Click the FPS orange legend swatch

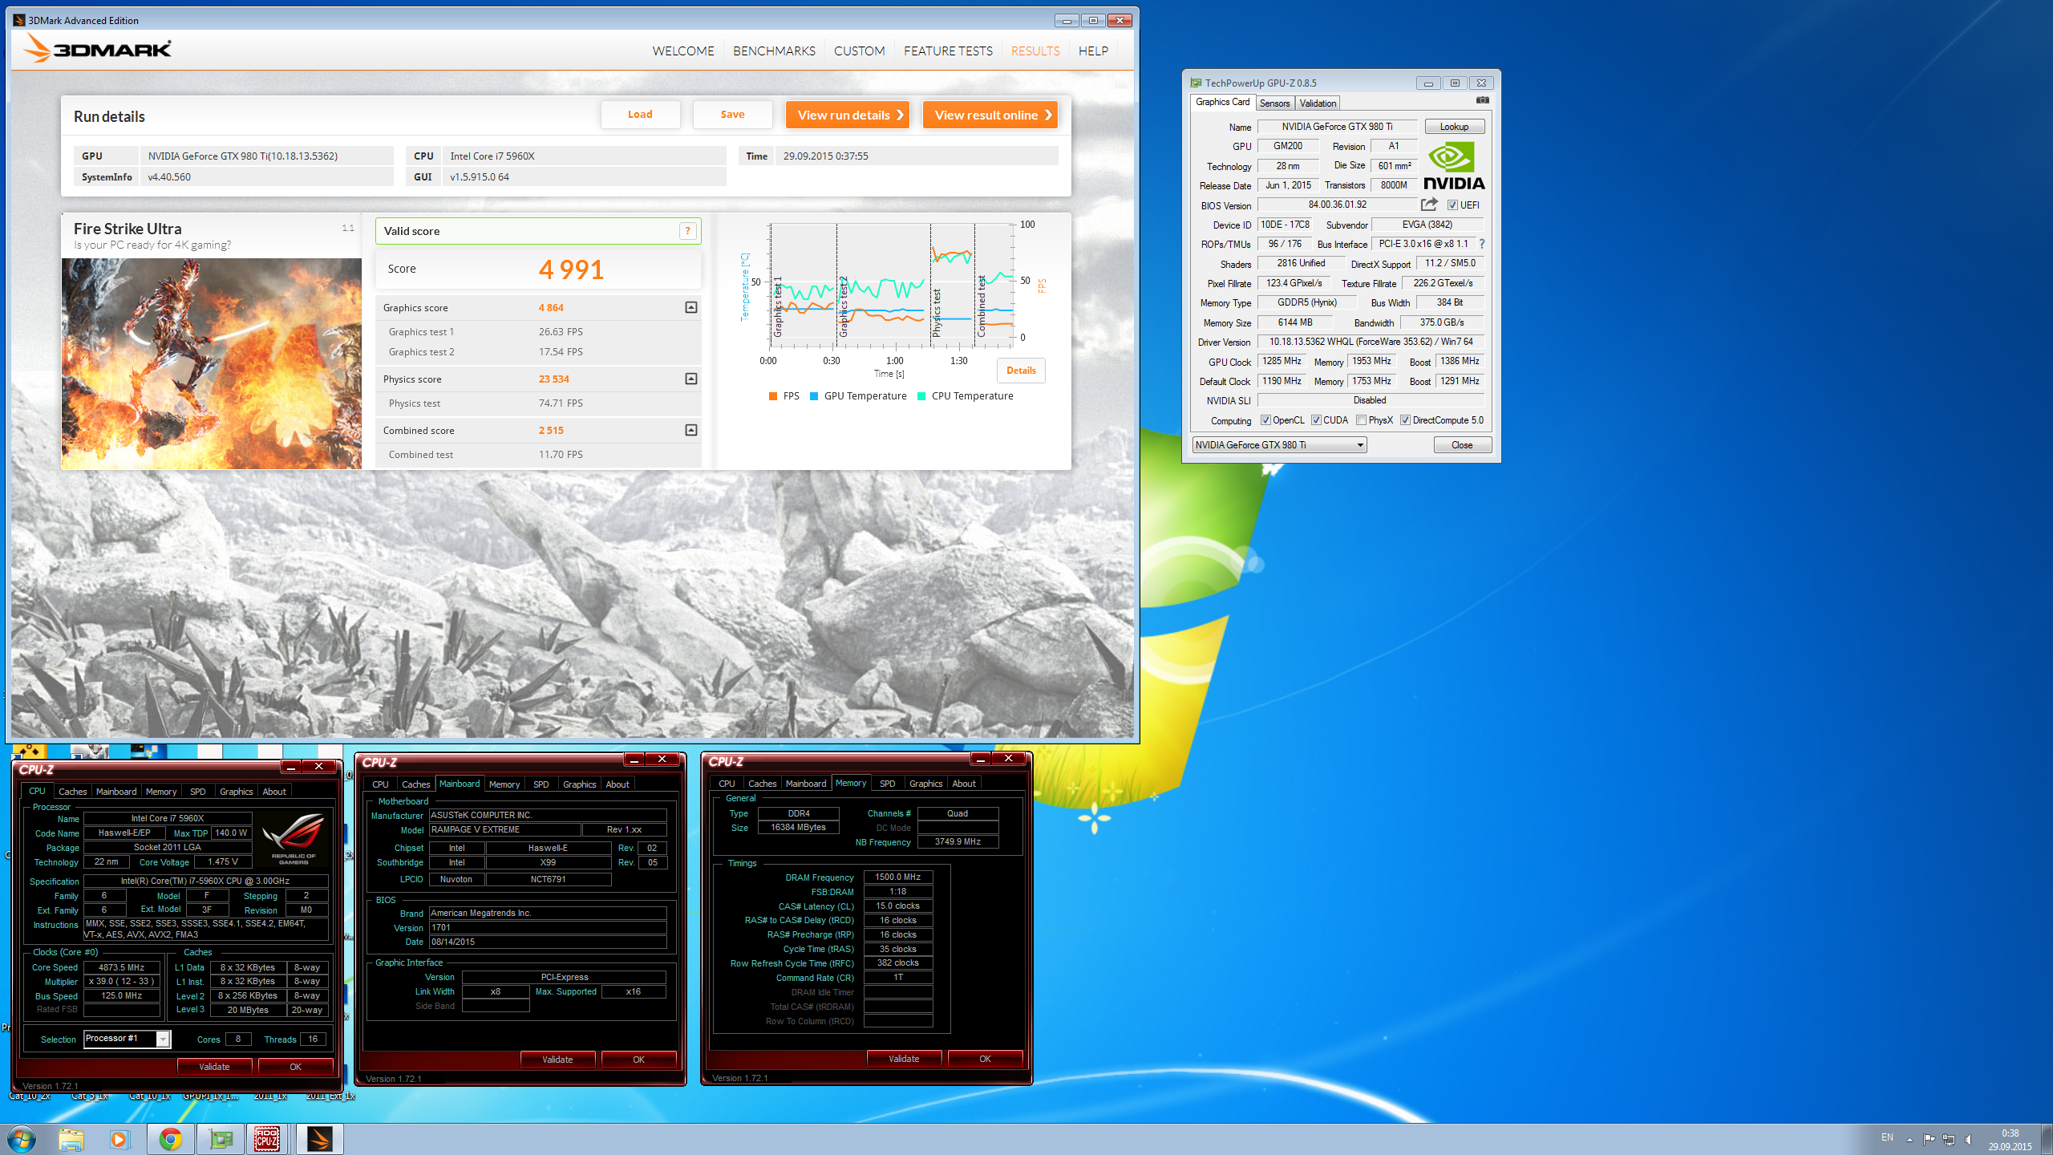(x=773, y=396)
